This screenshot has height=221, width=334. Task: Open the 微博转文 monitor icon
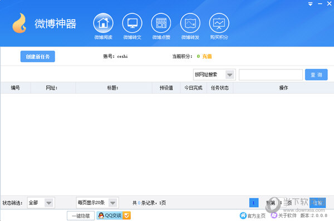132,23
